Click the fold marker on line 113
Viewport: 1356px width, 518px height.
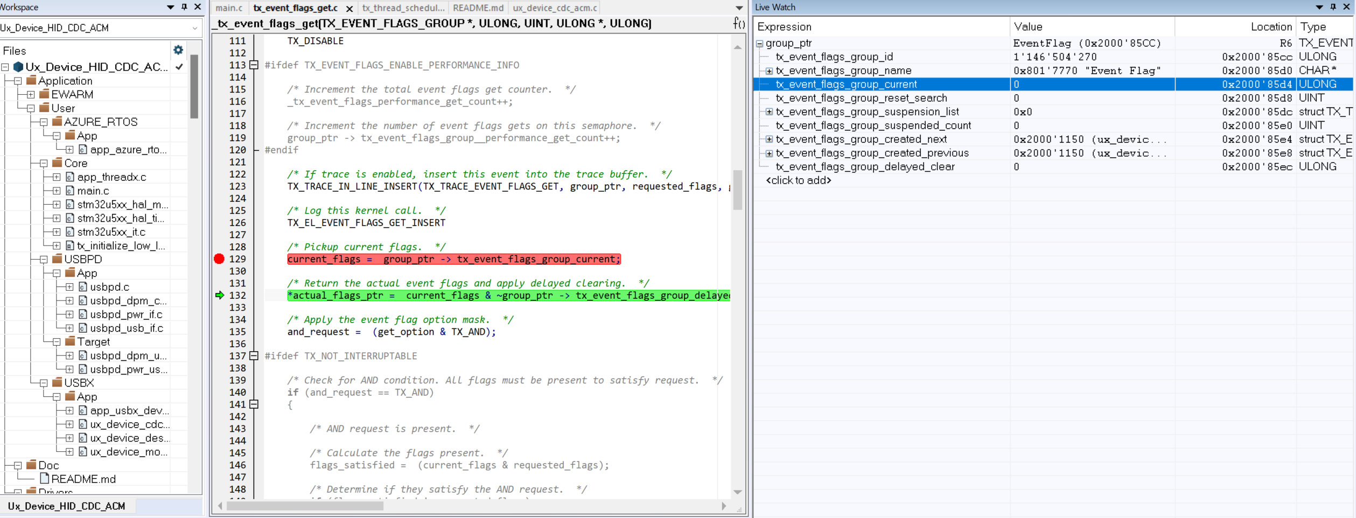coord(253,65)
